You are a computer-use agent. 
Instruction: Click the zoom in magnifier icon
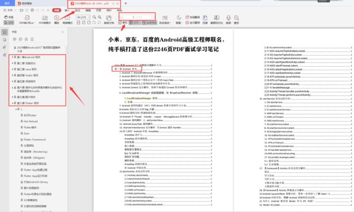point(100,17)
